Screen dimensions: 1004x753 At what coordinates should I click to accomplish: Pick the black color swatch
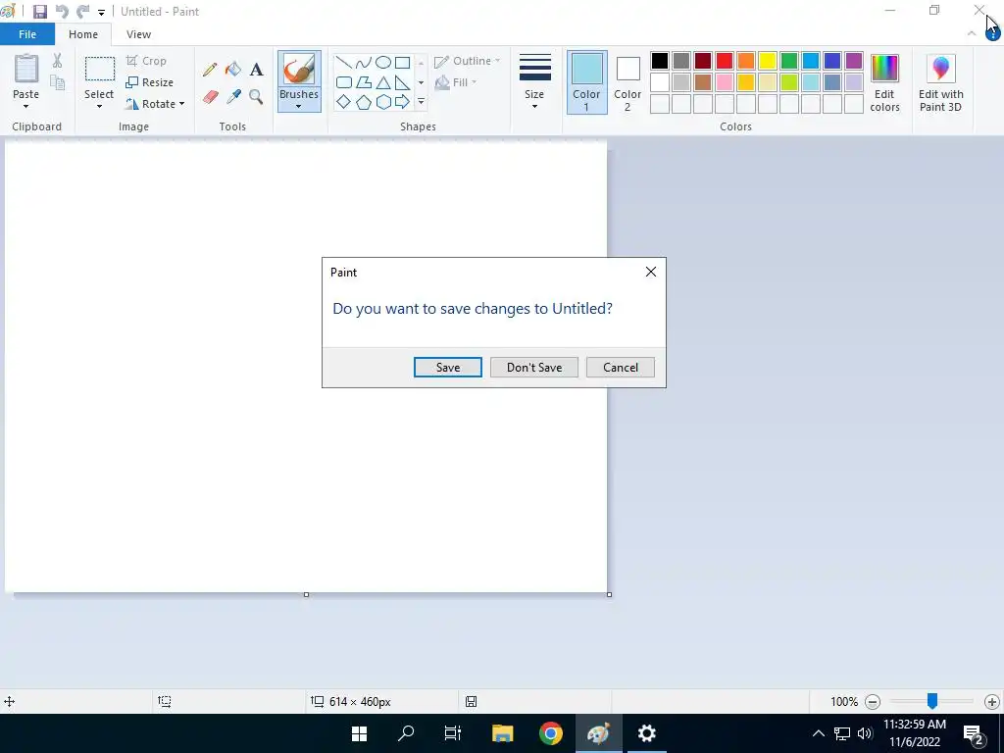click(x=660, y=61)
